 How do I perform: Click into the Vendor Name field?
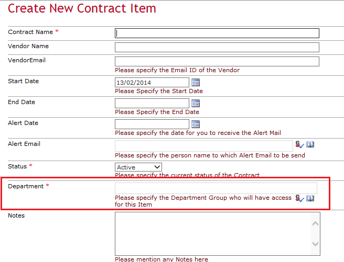(217, 47)
